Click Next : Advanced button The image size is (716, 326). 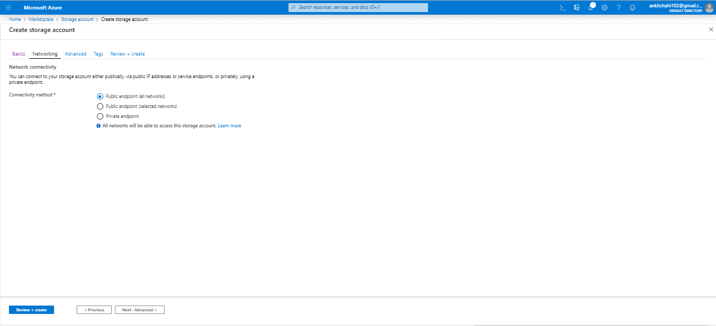coord(140,309)
